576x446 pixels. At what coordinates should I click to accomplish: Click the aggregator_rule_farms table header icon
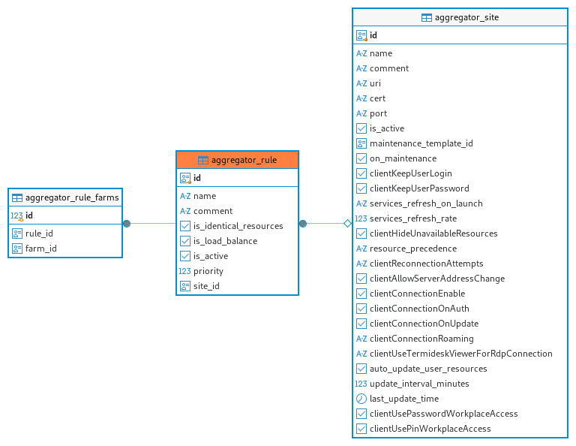pos(17,197)
